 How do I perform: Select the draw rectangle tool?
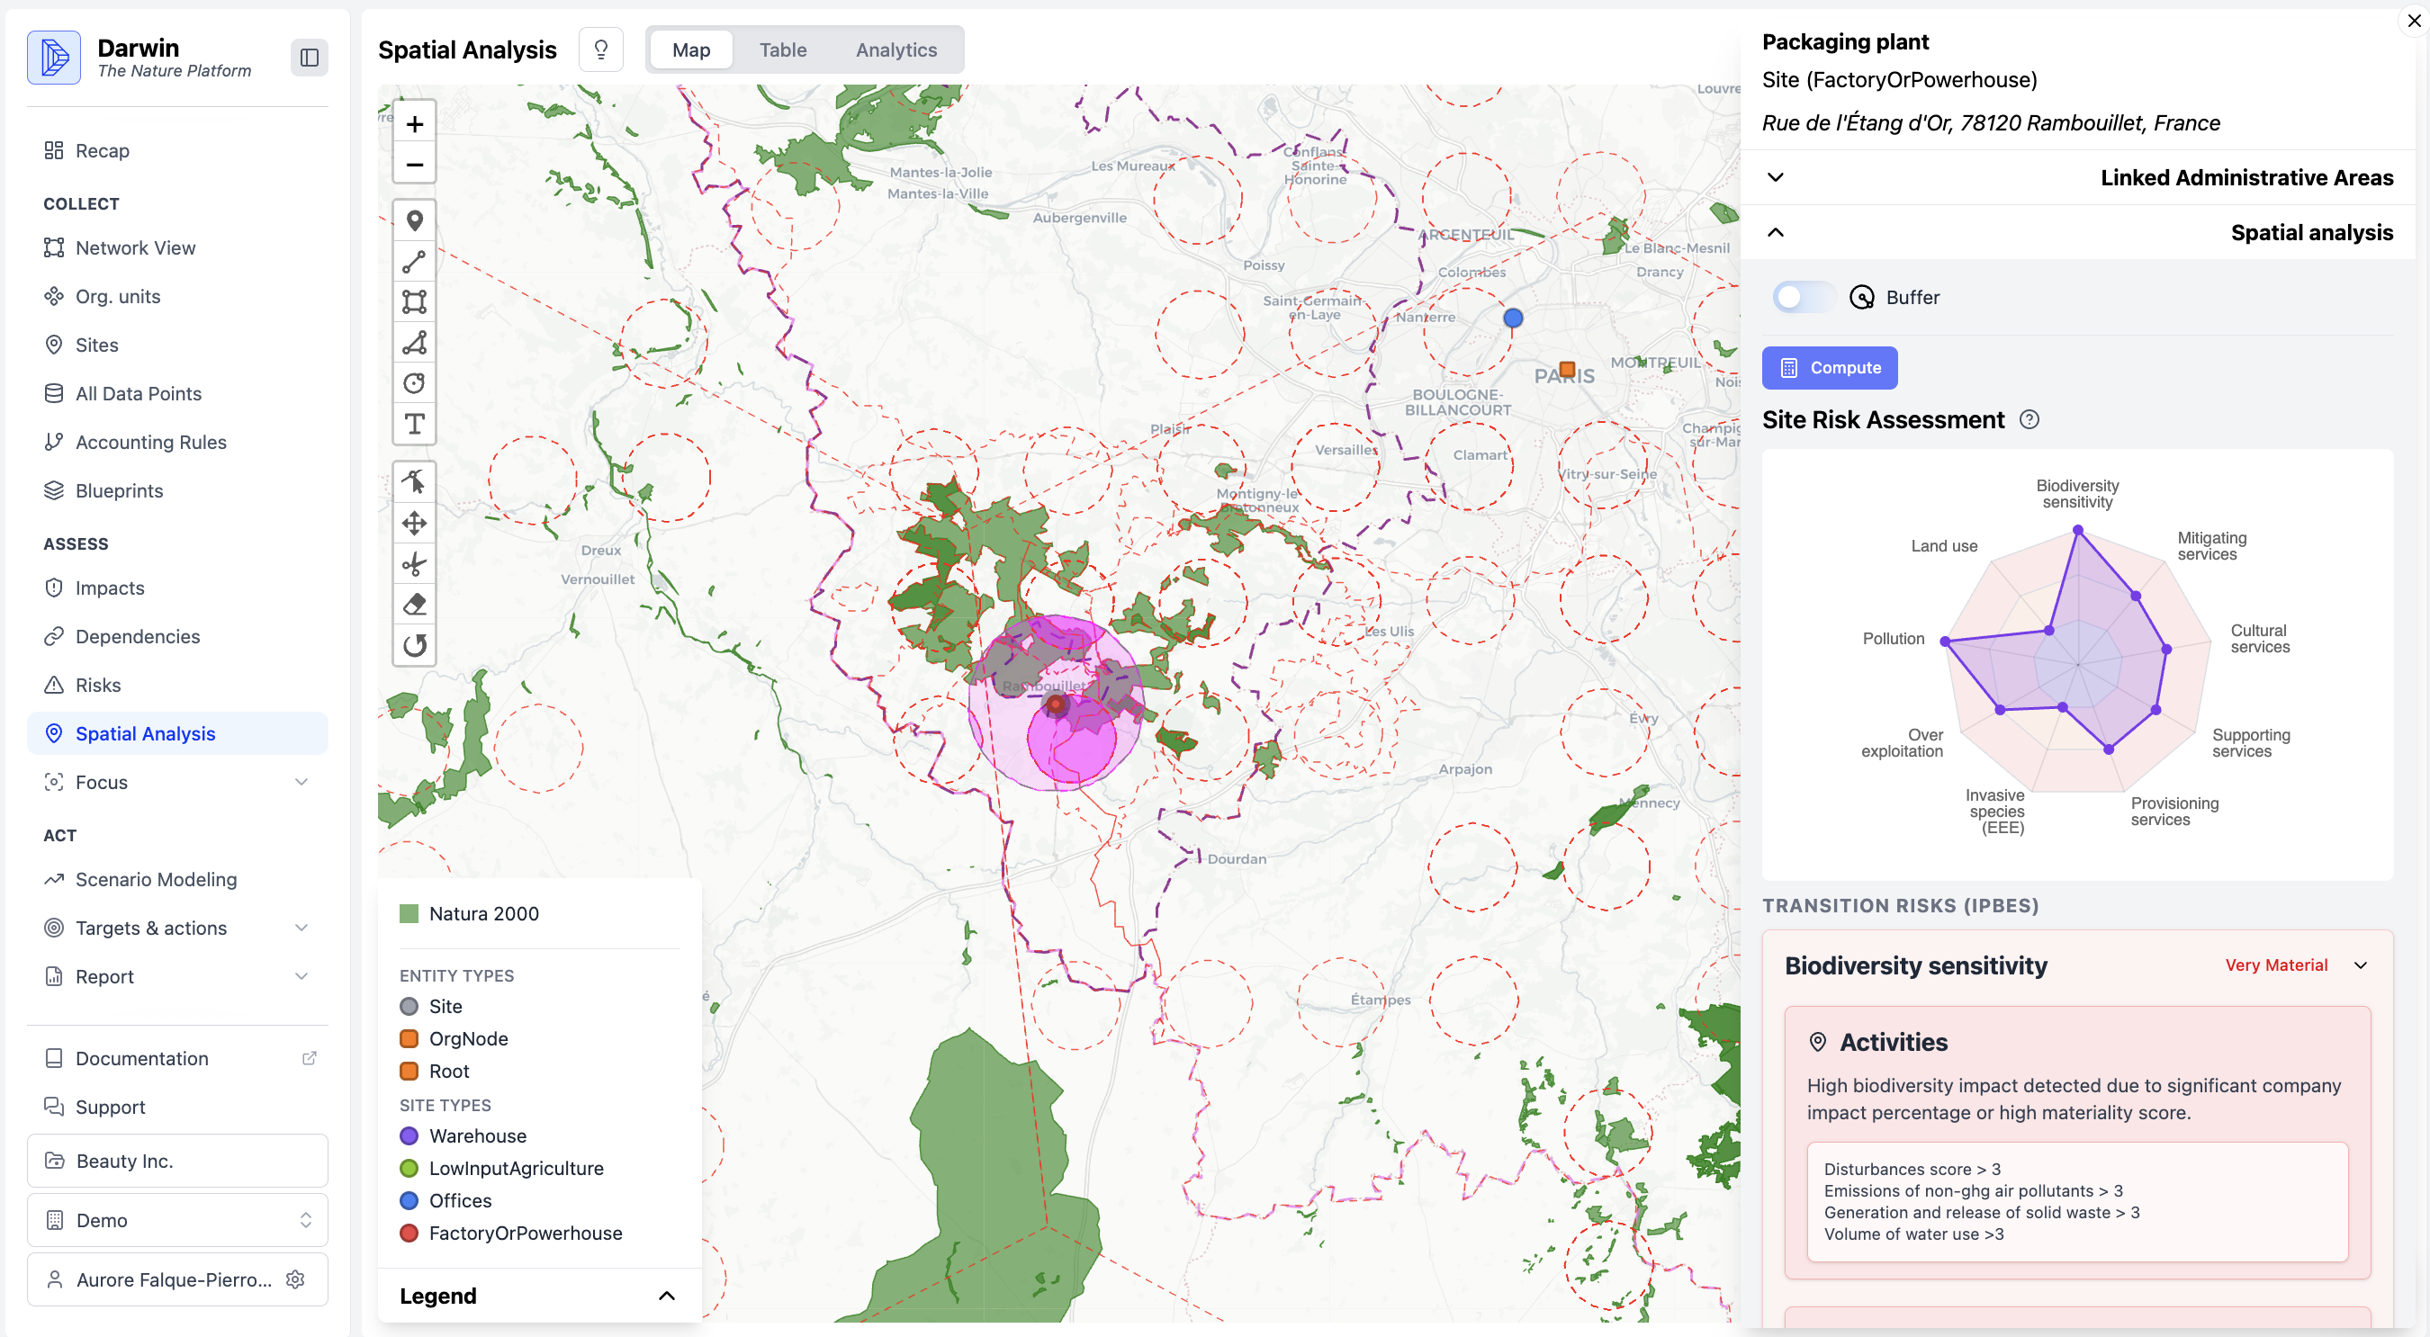[414, 301]
